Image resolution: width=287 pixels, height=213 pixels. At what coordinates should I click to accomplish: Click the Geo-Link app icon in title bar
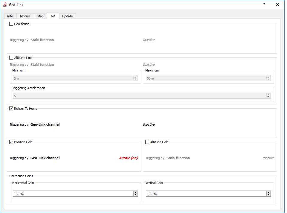click(5, 5)
